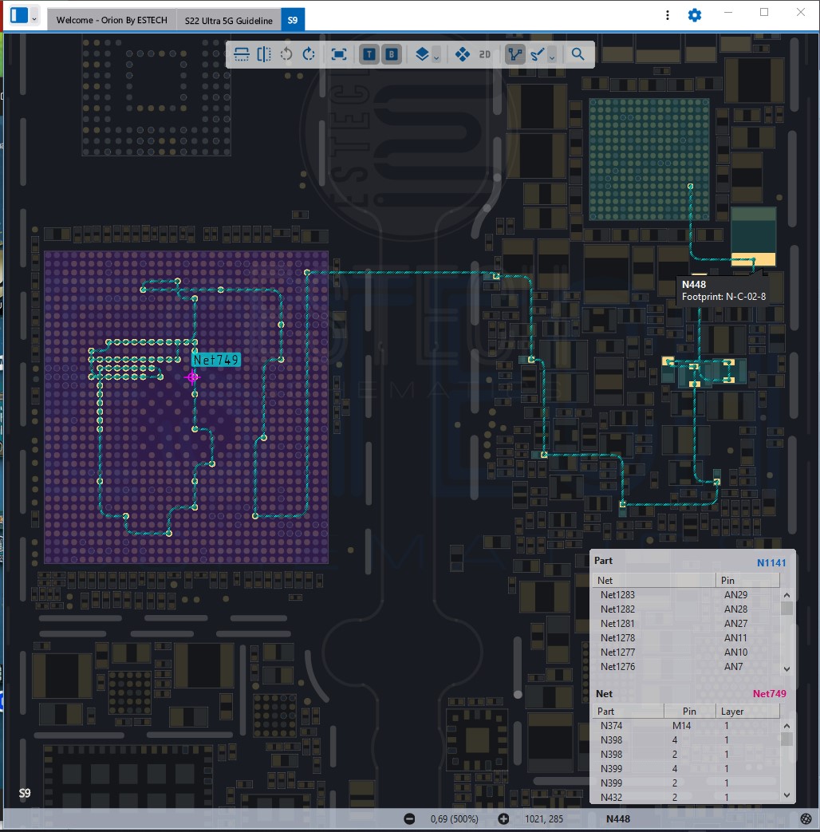Rotate the board counter-clockwise
This screenshot has height=832, width=820.
(x=286, y=54)
